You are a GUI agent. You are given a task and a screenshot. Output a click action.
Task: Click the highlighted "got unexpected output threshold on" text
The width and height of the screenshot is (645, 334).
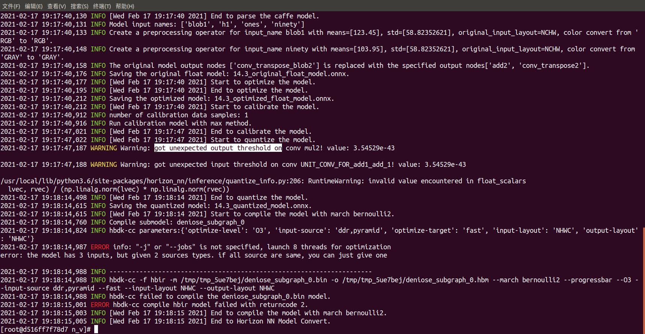(x=218, y=148)
